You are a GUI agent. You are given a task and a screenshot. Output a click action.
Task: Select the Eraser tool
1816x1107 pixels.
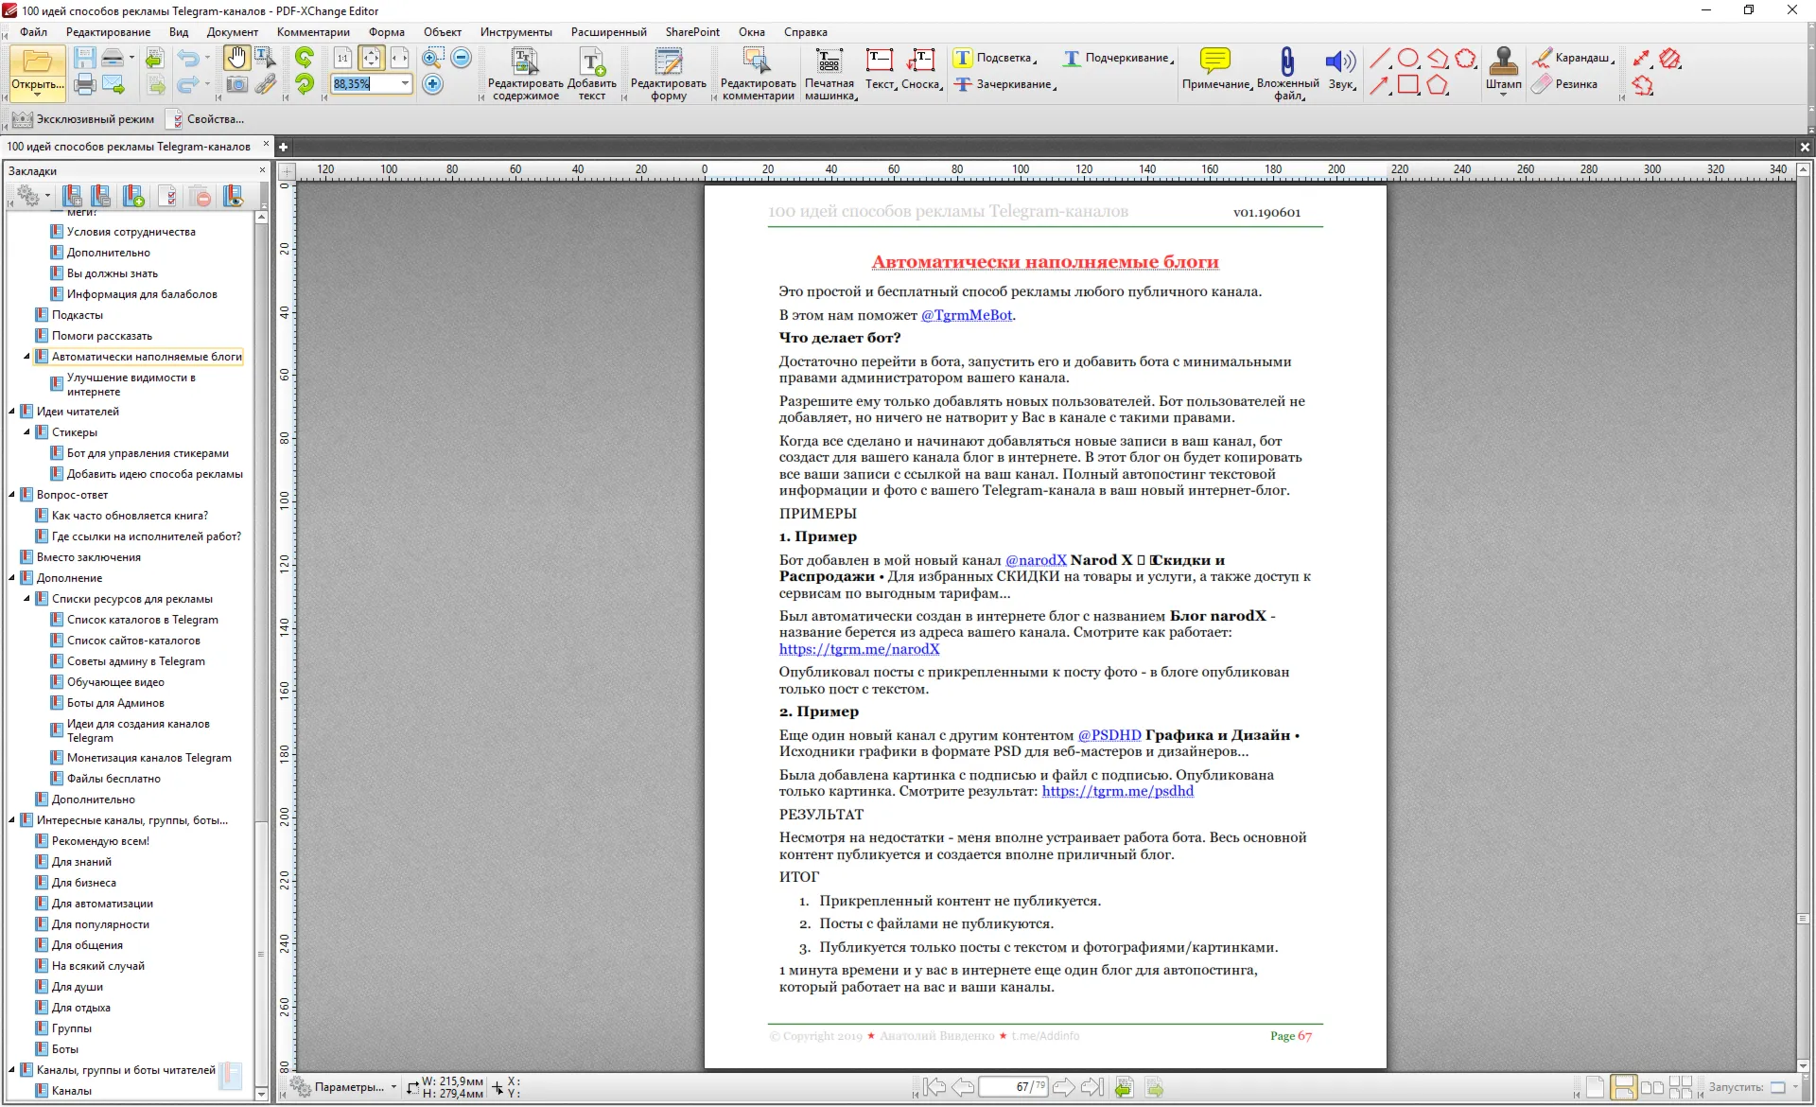point(1565,84)
